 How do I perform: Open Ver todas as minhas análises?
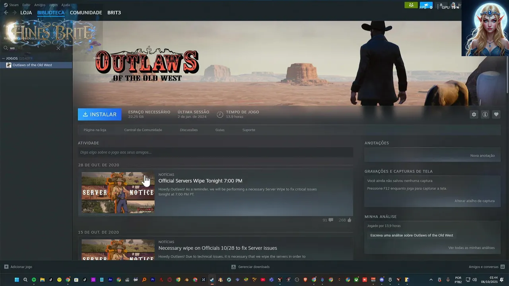click(472, 248)
